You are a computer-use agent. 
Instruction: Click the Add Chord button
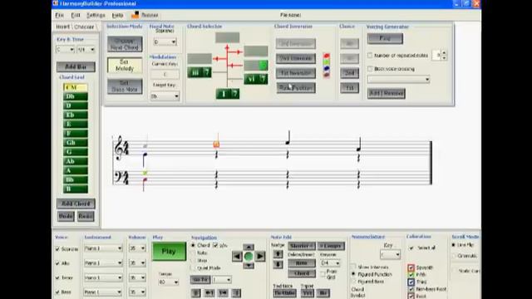tap(76, 203)
